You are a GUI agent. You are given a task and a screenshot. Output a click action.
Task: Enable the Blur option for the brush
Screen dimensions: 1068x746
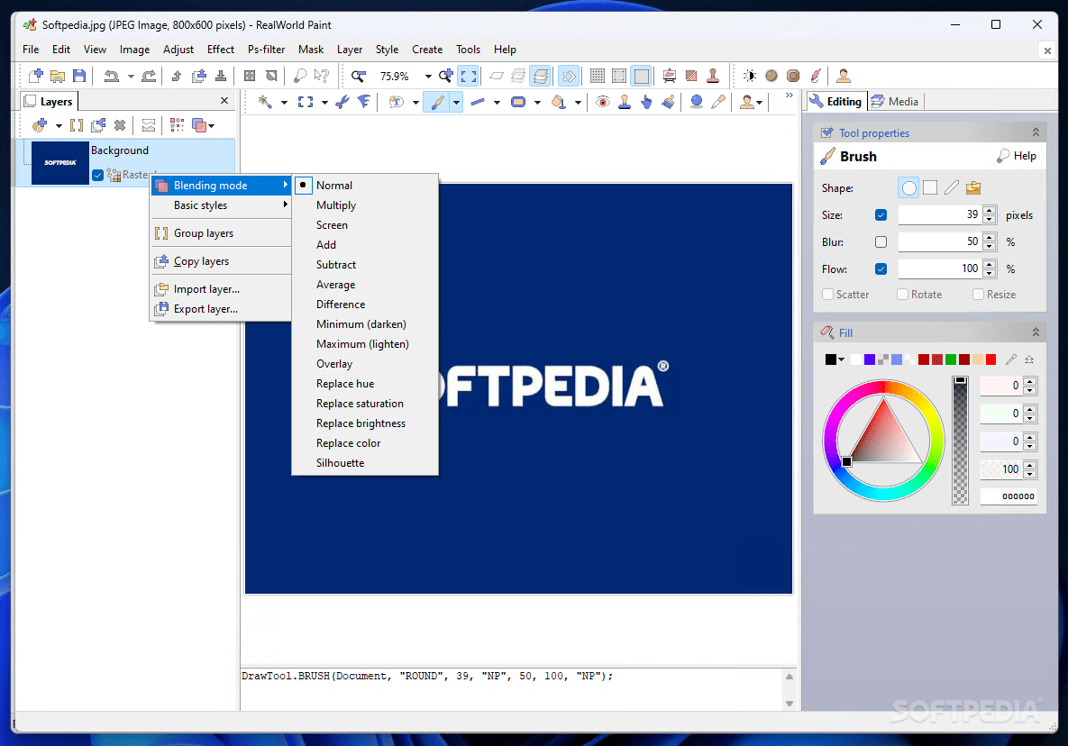coord(881,241)
